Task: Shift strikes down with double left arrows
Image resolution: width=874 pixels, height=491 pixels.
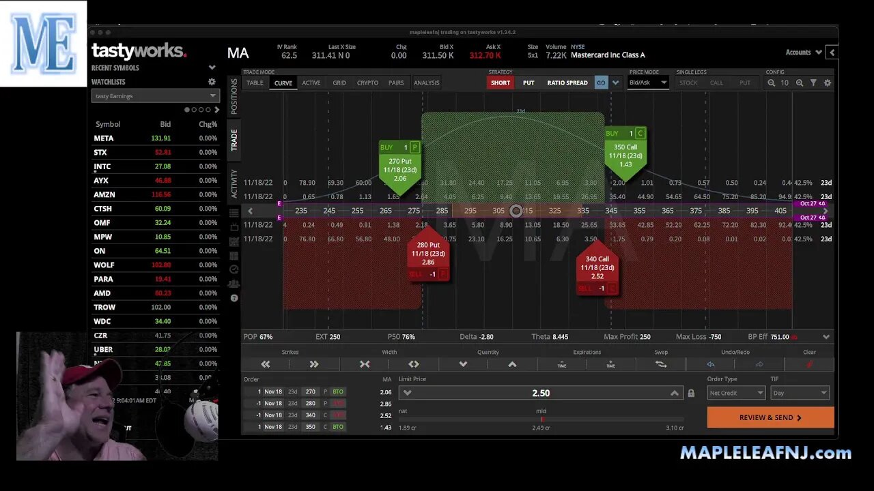Action: click(266, 364)
